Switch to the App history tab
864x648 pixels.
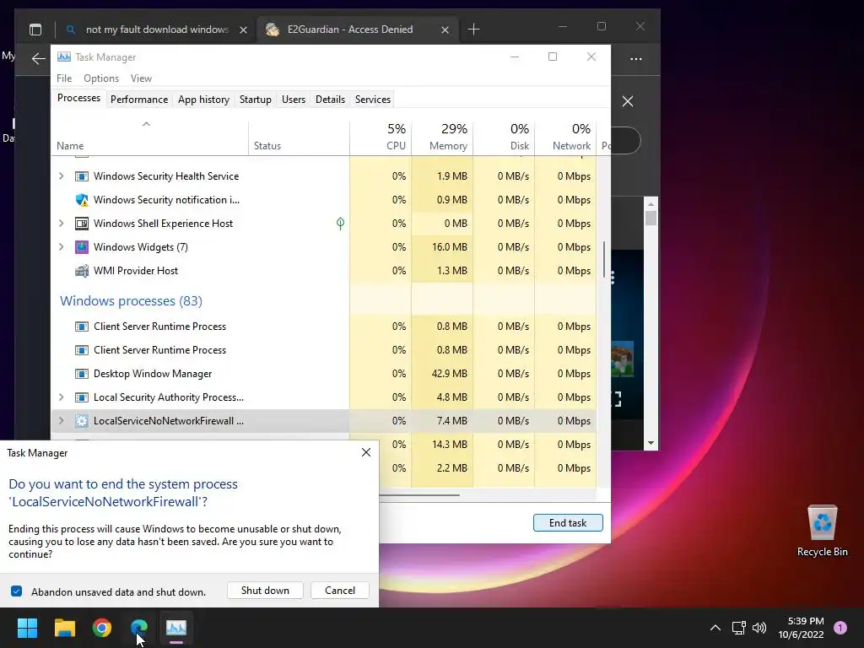203,100
